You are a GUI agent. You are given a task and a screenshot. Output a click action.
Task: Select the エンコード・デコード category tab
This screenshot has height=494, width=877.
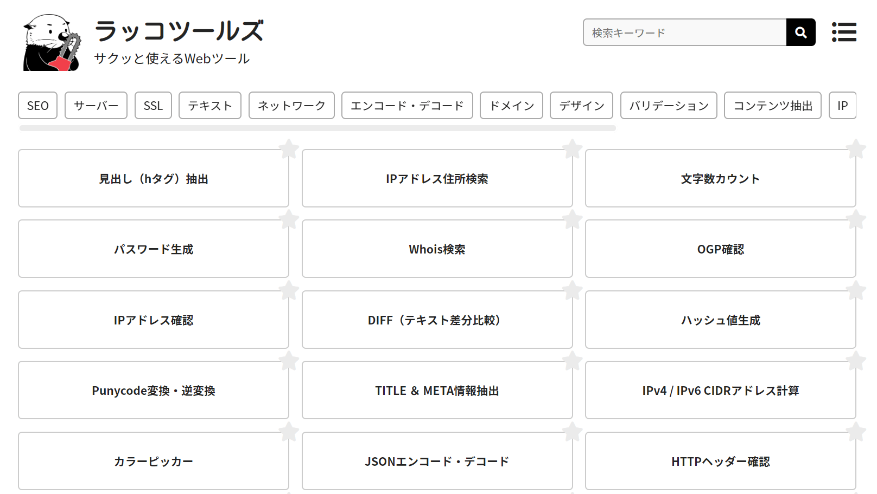point(407,106)
